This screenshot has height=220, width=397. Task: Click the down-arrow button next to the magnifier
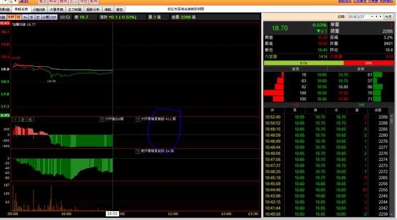point(5,1)
